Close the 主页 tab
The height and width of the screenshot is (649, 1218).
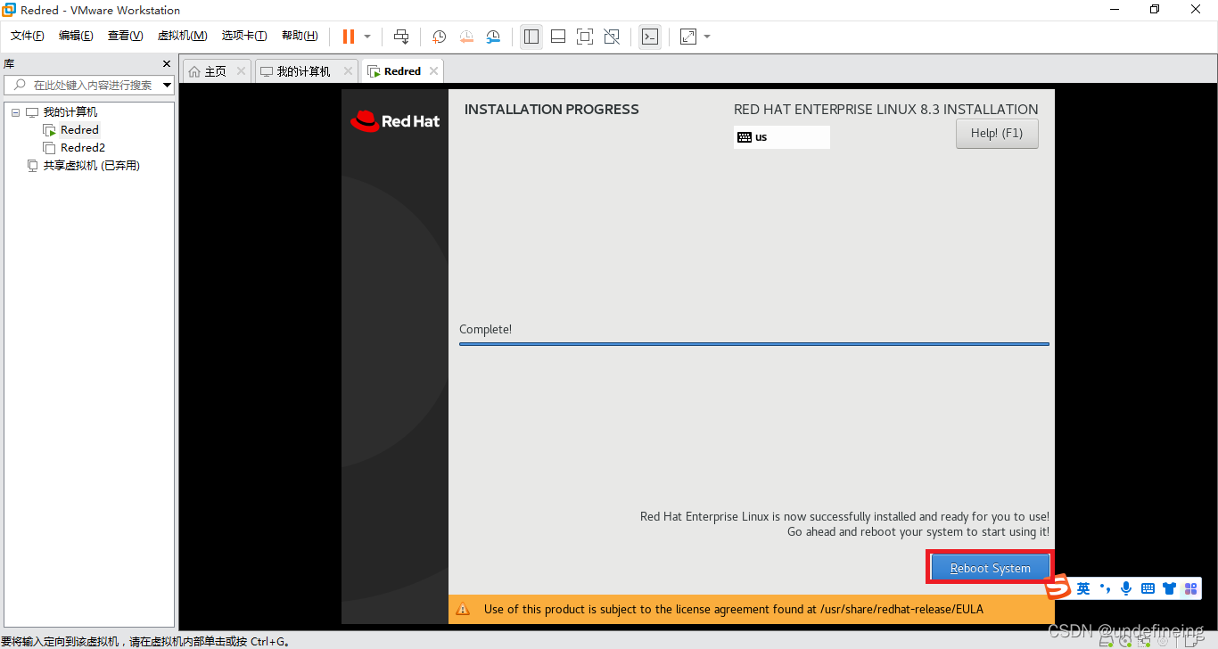pos(241,71)
